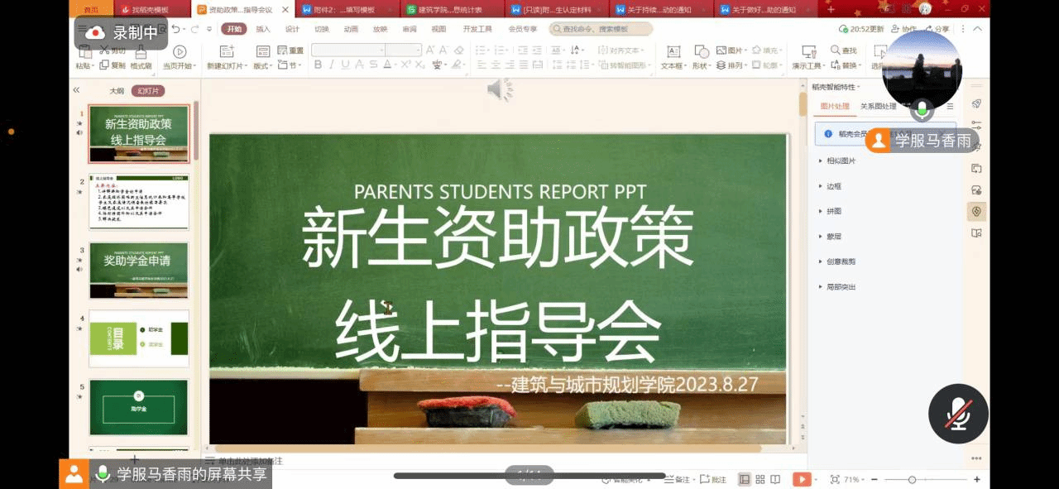The height and width of the screenshot is (489, 1059).
Task: Select the Slides (幻灯片) panel tab
Action: click(149, 91)
